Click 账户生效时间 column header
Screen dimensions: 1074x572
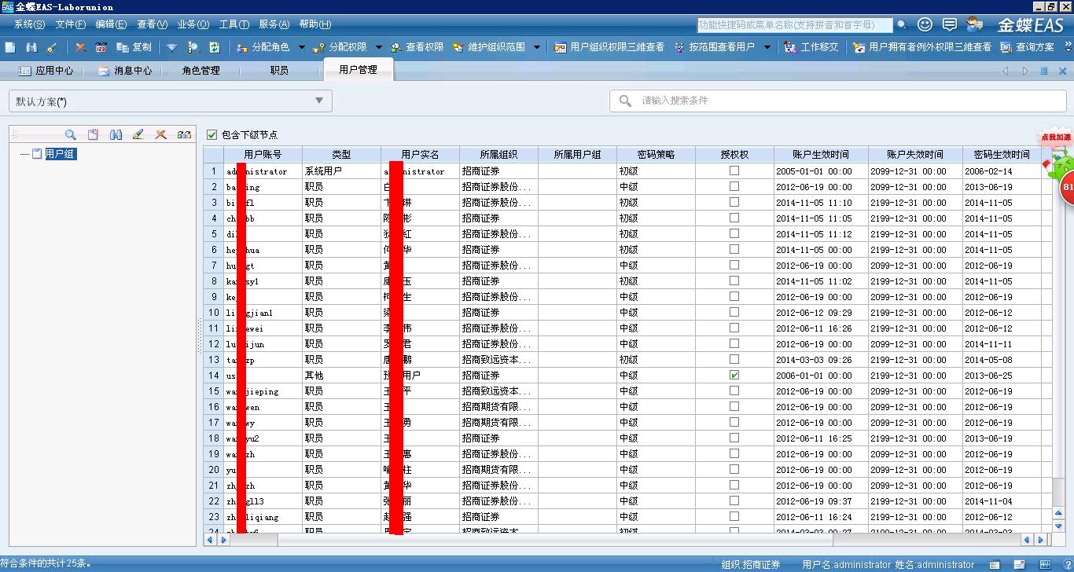tap(821, 155)
